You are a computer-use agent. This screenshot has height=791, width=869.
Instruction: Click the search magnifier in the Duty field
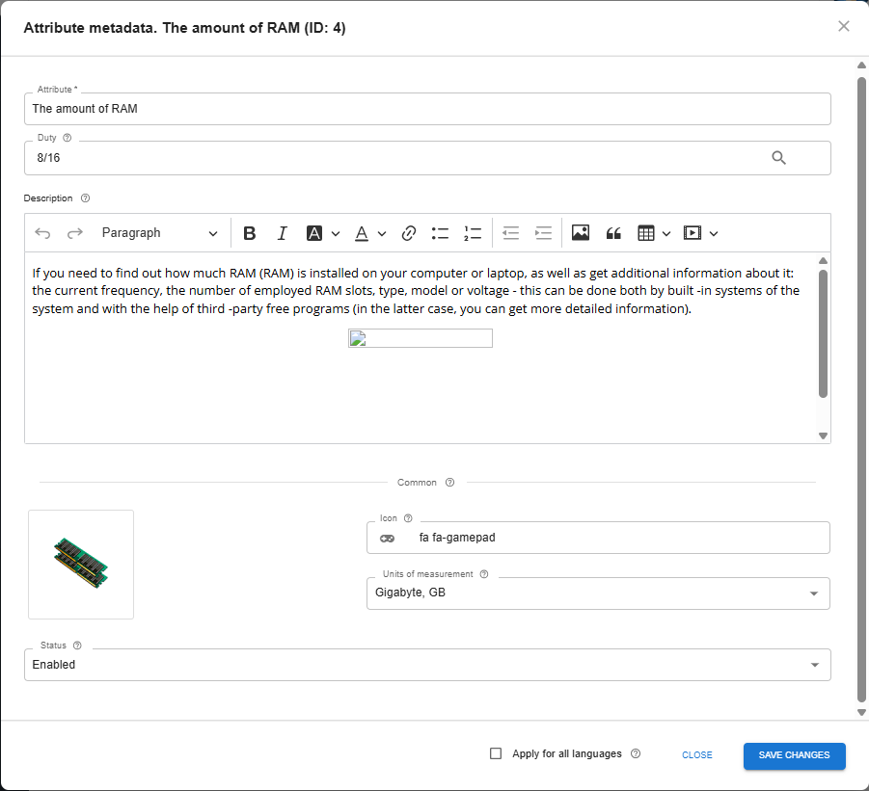coord(778,157)
